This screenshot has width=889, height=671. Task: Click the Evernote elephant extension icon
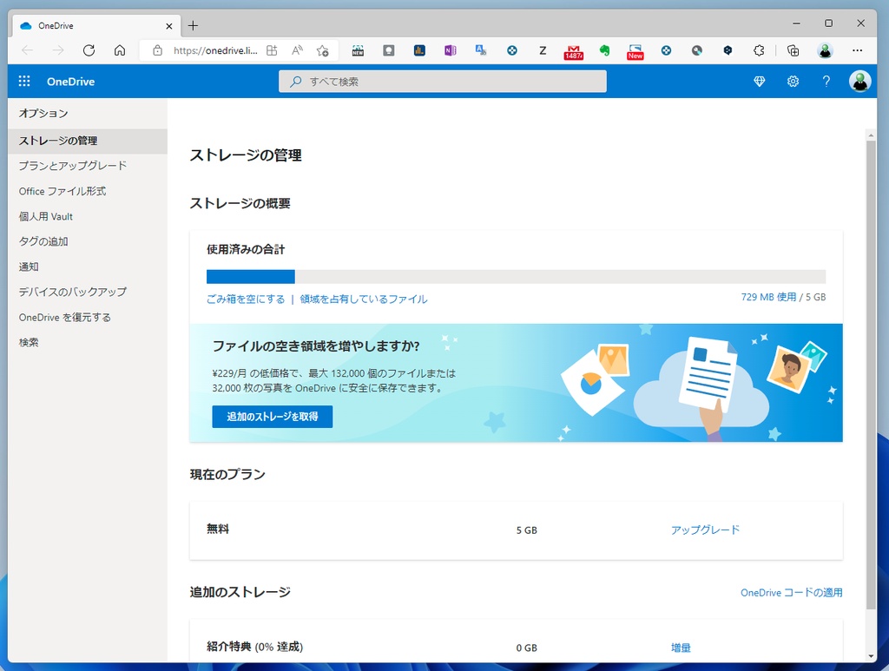pyautogui.click(x=604, y=50)
